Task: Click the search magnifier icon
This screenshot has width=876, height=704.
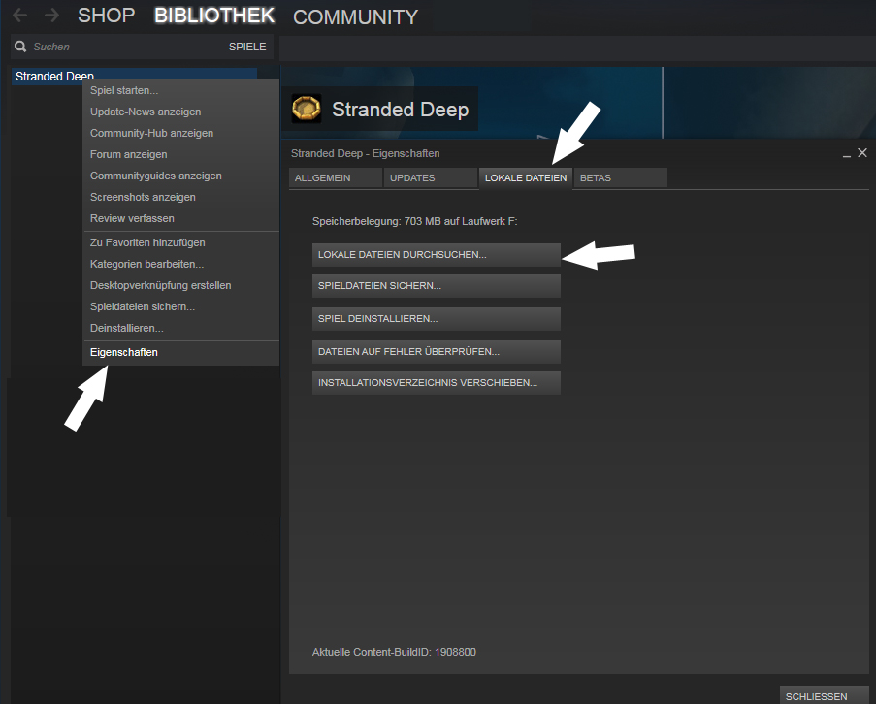Action: point(20,47)
